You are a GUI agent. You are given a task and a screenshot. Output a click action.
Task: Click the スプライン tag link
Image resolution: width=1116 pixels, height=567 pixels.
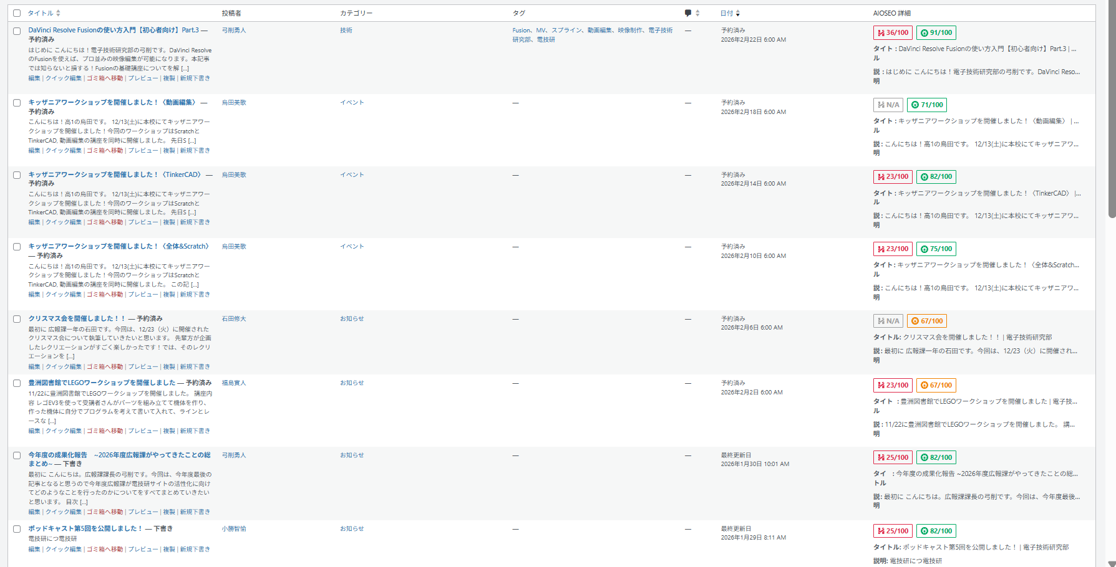click(x=567, y=31)
